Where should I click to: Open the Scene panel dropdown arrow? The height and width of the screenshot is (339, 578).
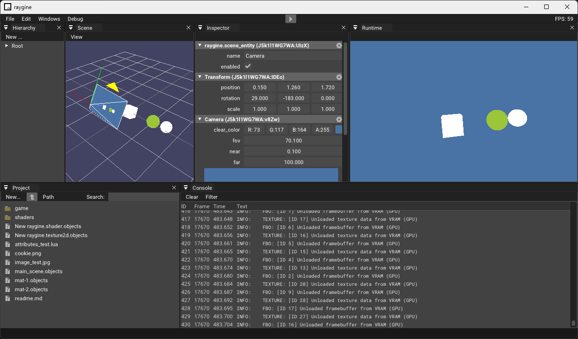(71, 28)
